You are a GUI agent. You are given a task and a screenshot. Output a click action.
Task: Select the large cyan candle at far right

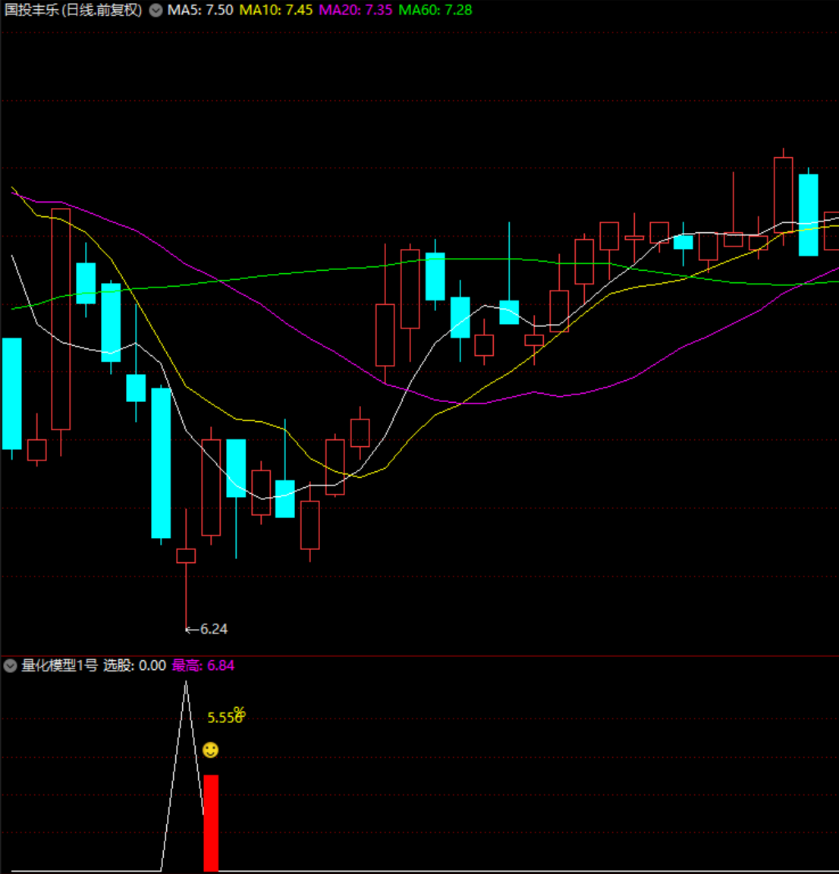pos(808,215)
